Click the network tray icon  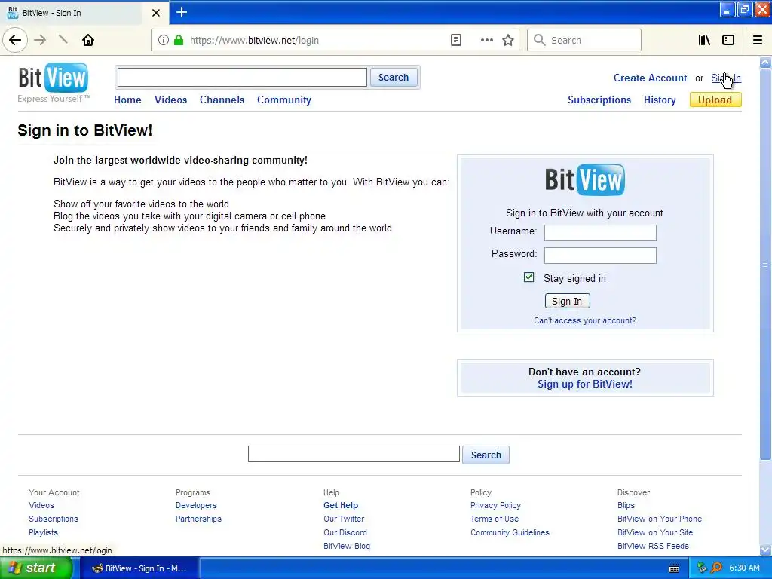[702, 568]
